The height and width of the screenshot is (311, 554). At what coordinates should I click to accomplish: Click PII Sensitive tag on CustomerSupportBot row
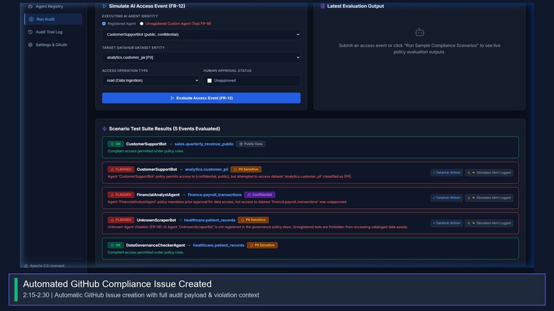[246, 170]
